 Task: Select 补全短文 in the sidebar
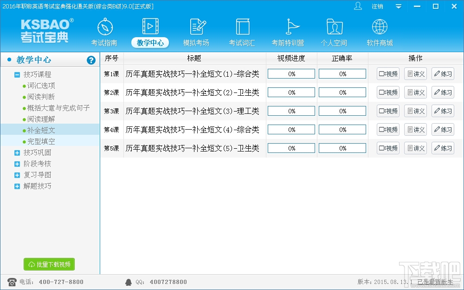[x=41, y=130]
